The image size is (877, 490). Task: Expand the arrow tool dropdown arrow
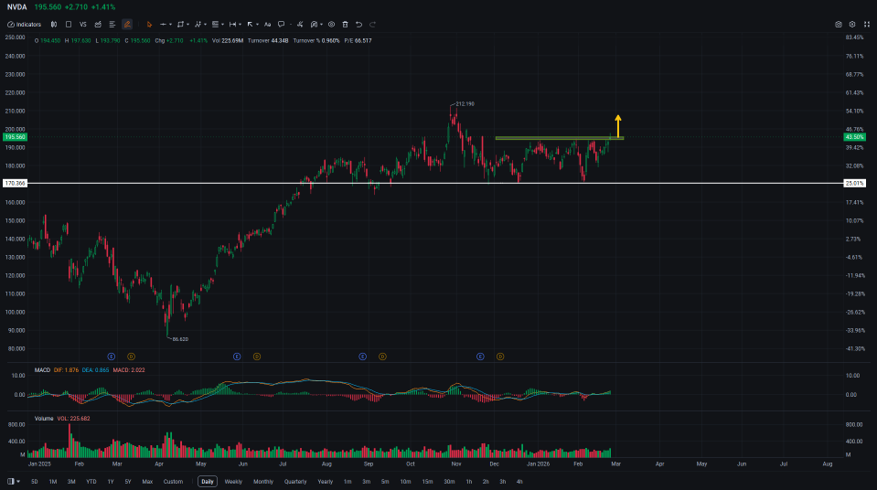pyautogui.click(x=257, y=25)
